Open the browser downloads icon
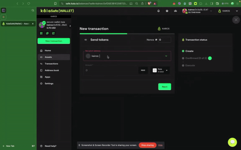The height and width of the screenshot is (150, 241). pos(206,4)
